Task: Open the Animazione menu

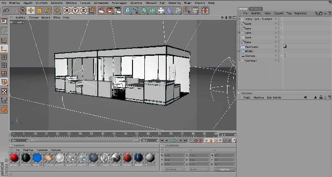Action: (101, 3)
